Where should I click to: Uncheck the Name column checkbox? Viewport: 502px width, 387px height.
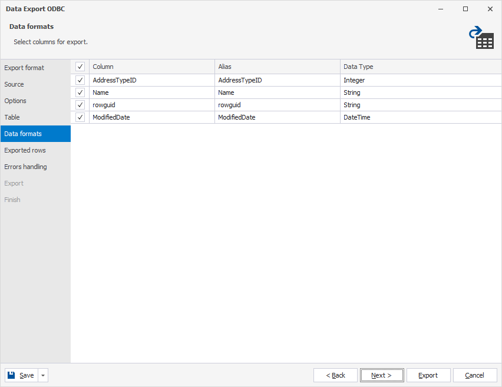[x=80, y=92]
